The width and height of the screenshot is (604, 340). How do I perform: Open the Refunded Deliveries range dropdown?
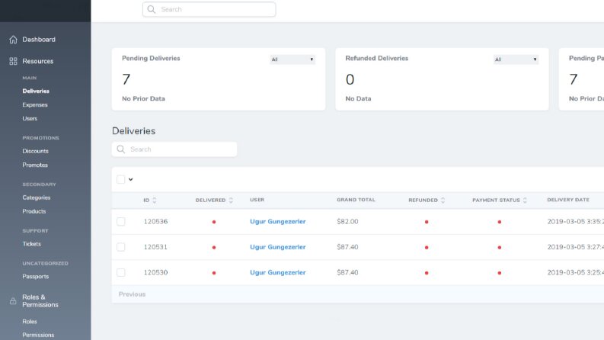516,59
